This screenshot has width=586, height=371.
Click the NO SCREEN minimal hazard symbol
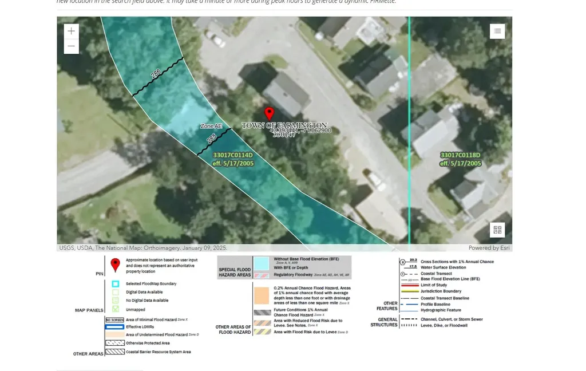[114, 320]
